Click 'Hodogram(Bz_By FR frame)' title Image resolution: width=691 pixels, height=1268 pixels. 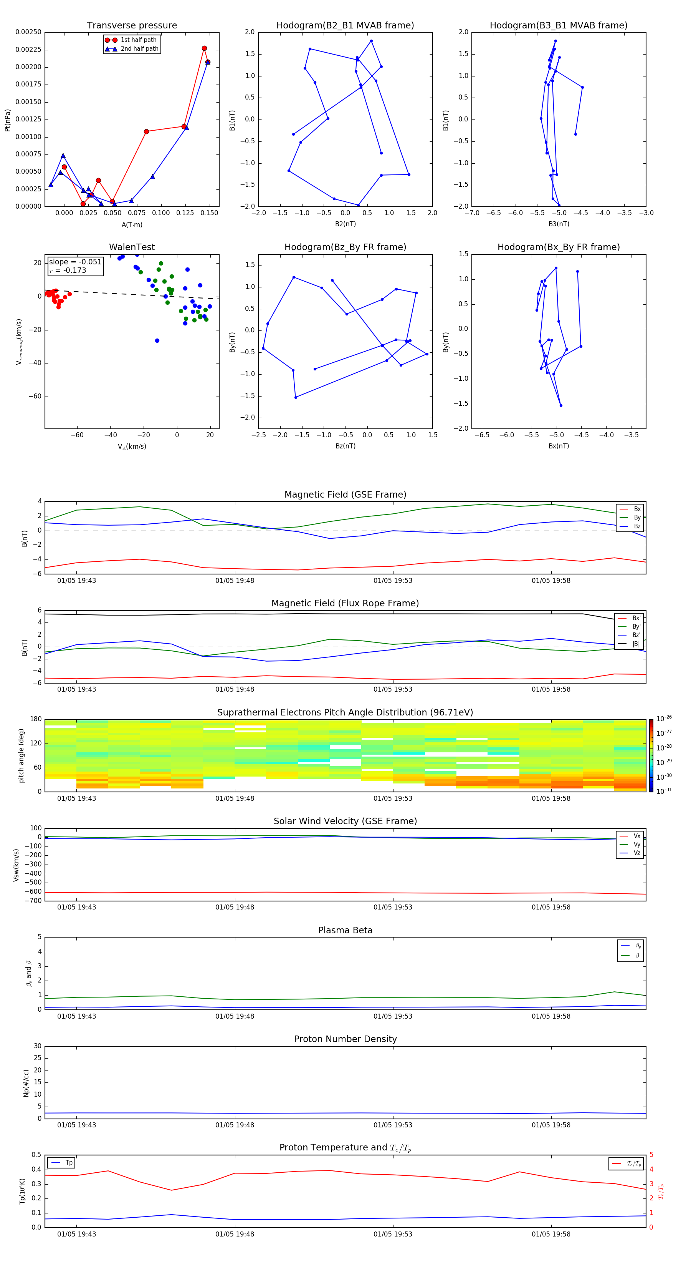(x=345, y=247)
